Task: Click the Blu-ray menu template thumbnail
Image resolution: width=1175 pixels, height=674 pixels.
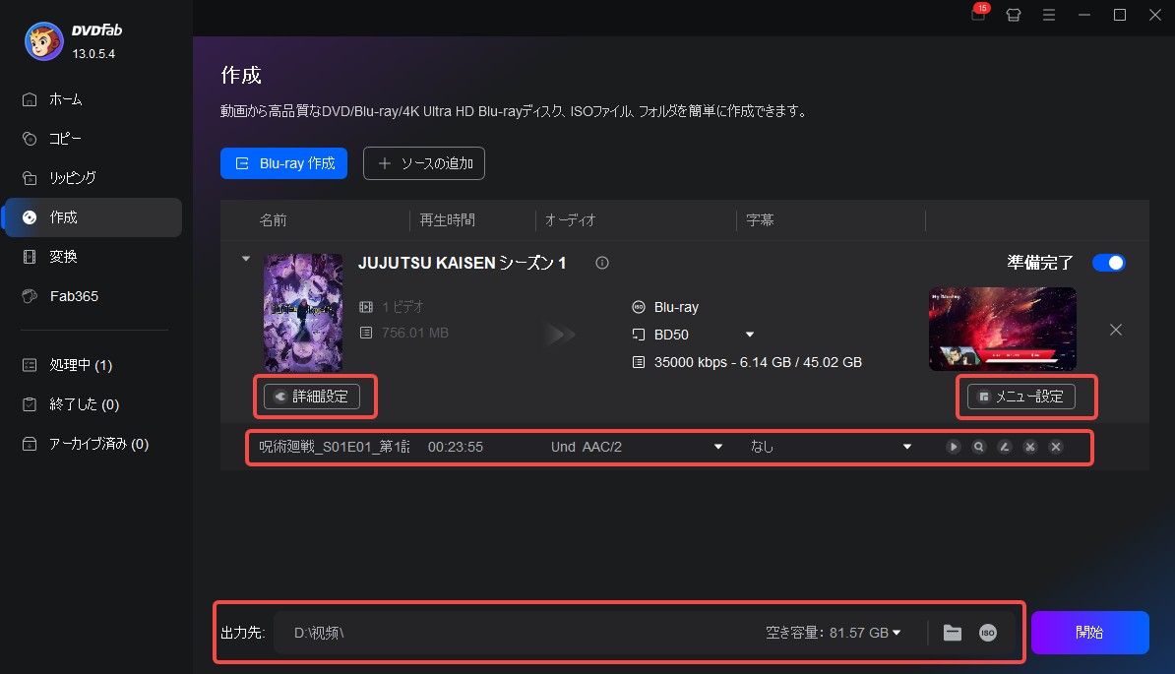Action: click(1002, 329)
